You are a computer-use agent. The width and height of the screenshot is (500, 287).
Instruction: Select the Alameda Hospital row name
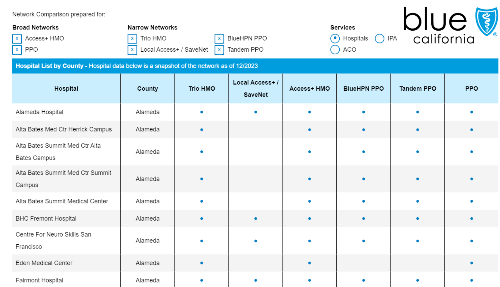pos(39,112)
